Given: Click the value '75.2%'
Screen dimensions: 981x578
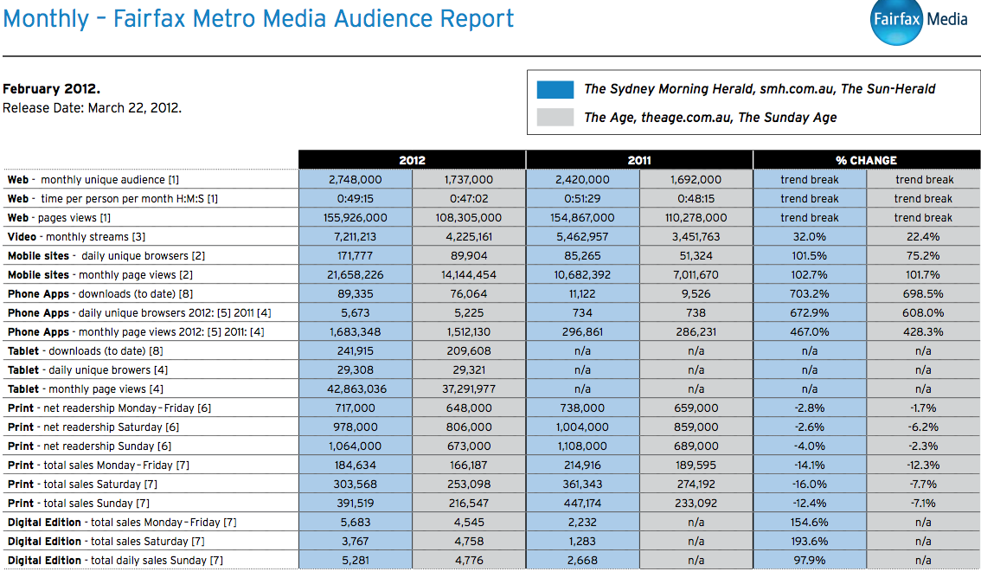Looking at the screenshot, I should point(923,256).
